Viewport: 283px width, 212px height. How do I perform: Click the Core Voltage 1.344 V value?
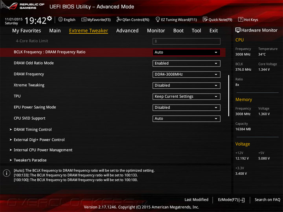(264, 69)
